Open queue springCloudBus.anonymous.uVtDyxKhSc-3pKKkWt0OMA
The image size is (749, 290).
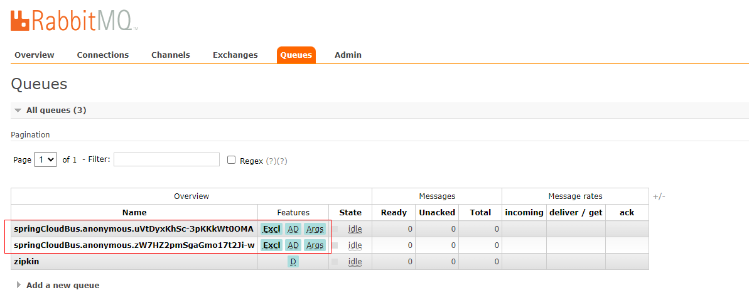coord(134,228)
